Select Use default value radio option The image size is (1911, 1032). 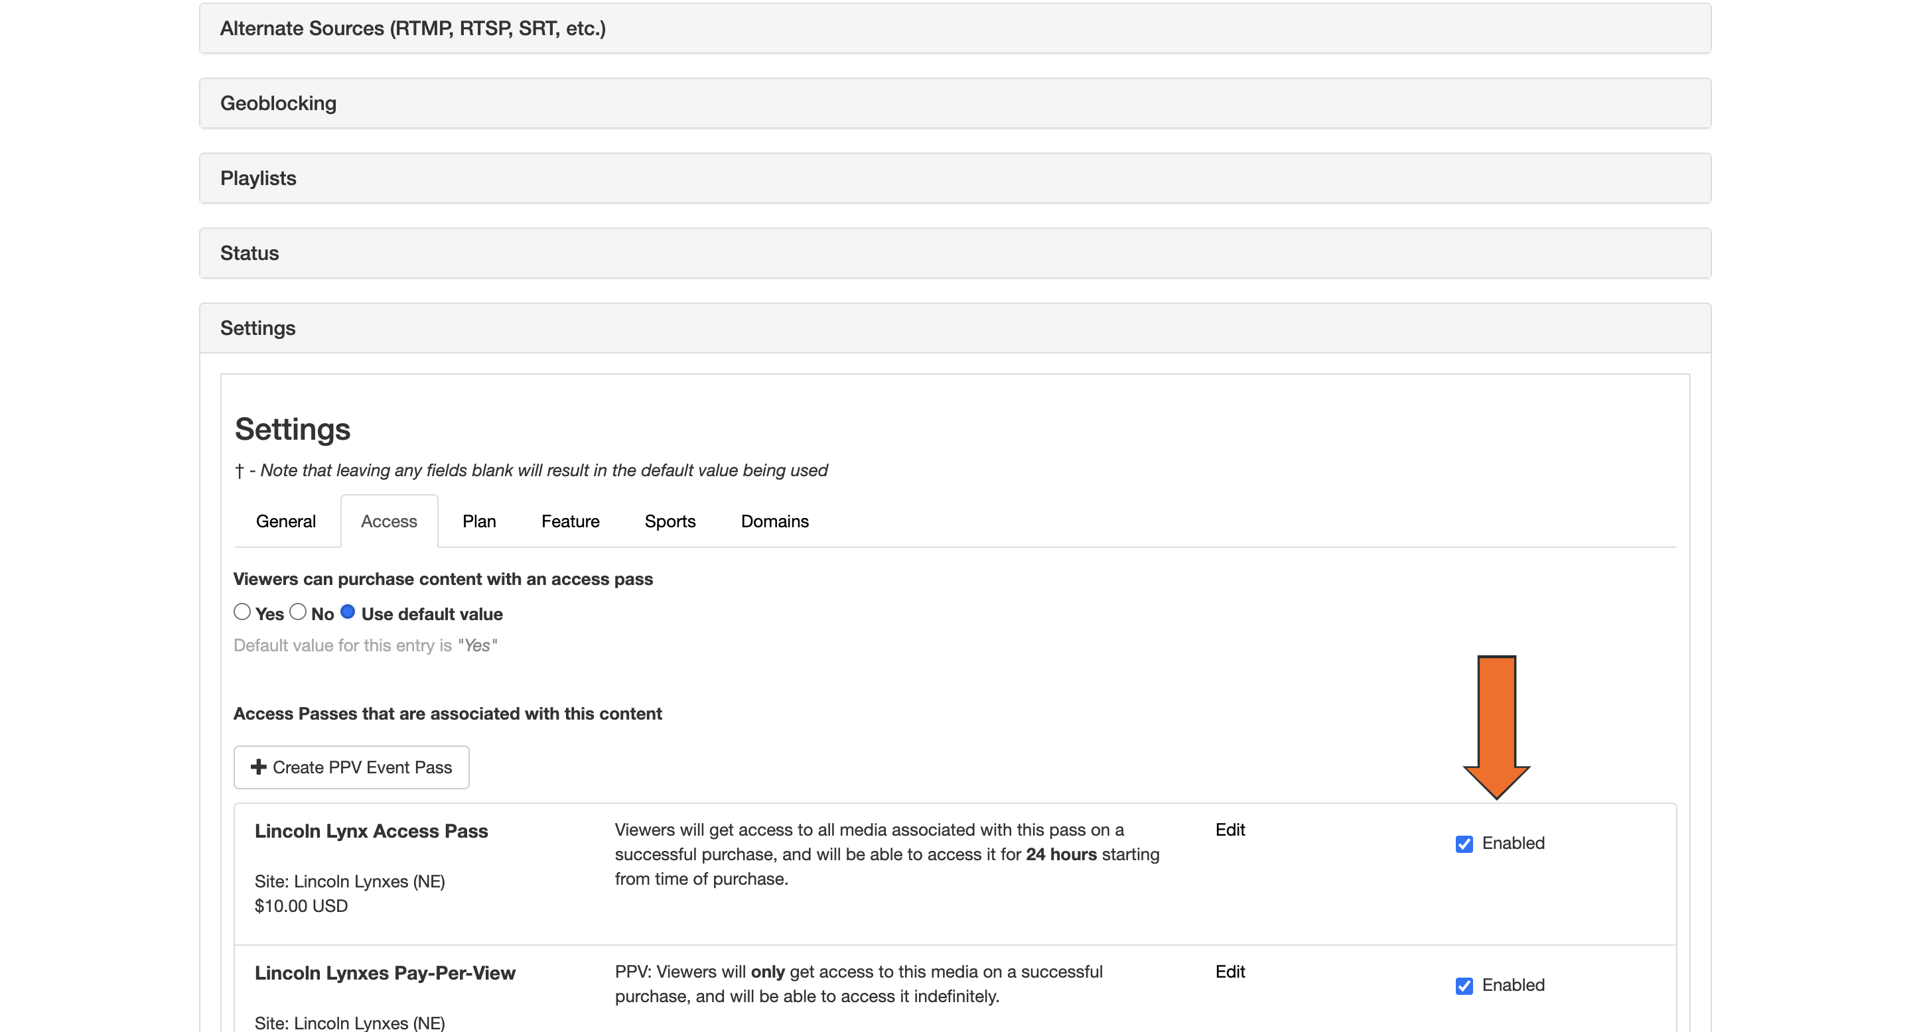tap(347, 612)
